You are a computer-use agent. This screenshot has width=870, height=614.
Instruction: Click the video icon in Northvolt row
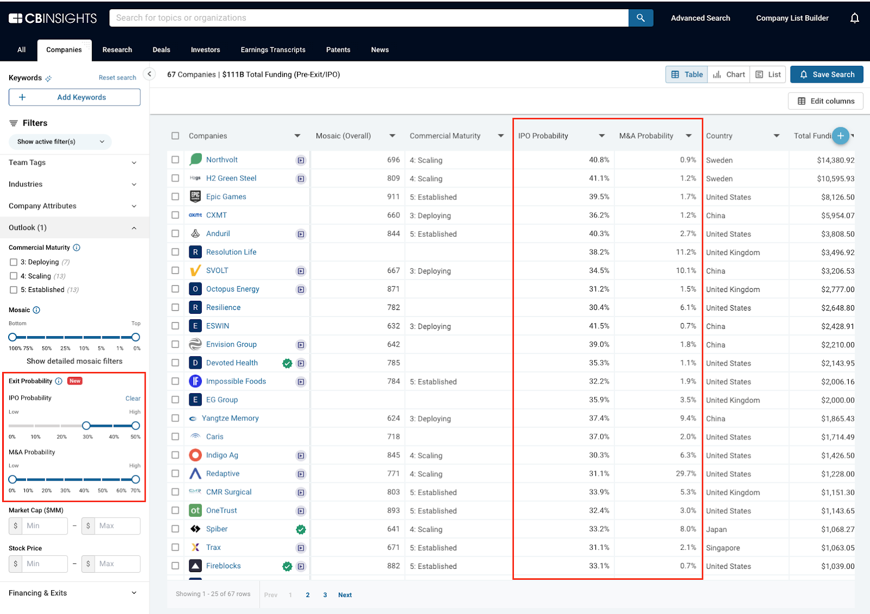[x=301, y=160]
